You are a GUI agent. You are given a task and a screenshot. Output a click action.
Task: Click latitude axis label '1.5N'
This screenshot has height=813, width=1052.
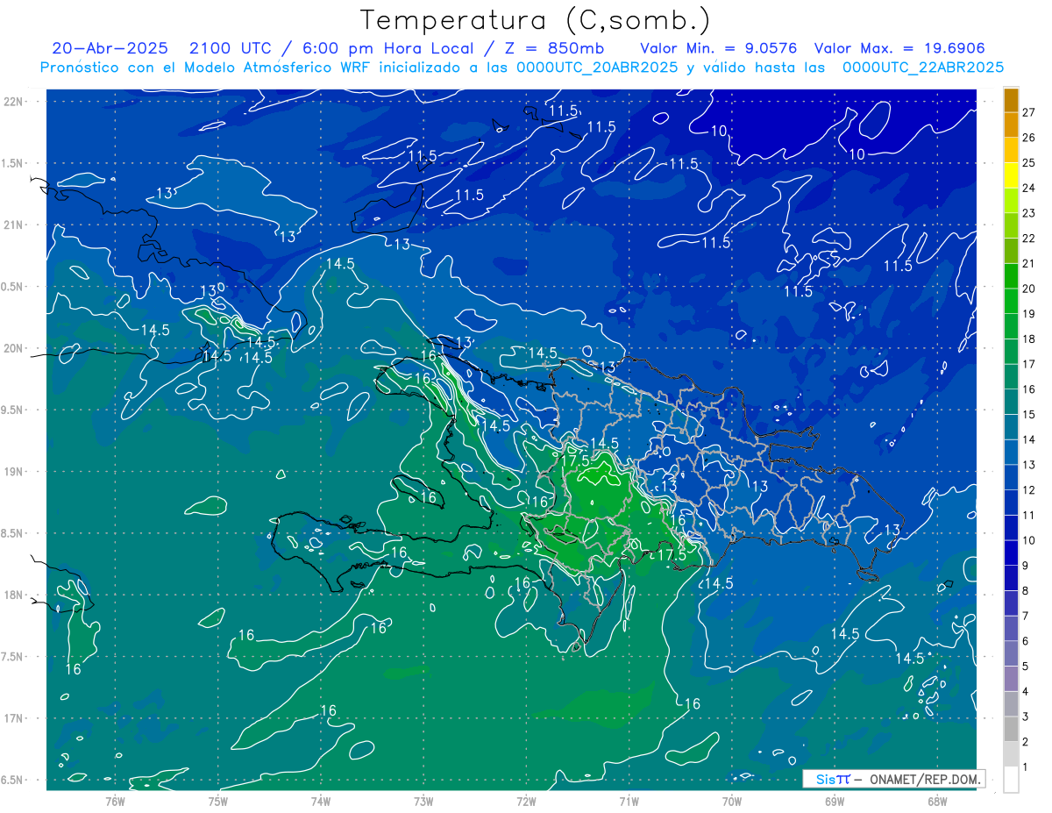pyautogui.click(x=13, y=163)
